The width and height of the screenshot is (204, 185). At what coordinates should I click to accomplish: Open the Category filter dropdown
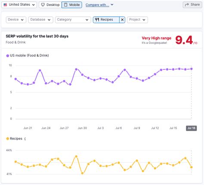(73, 20)
